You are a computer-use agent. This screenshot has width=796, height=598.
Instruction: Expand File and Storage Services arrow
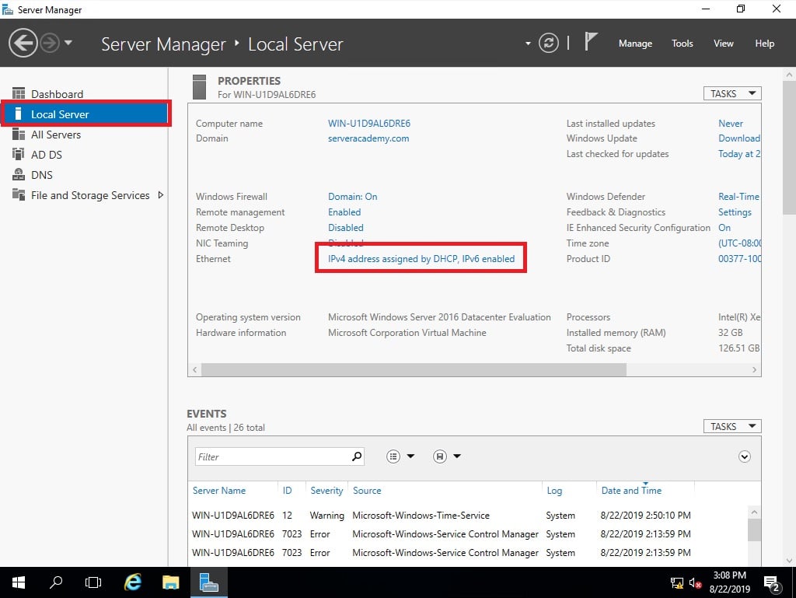point(161,195)
